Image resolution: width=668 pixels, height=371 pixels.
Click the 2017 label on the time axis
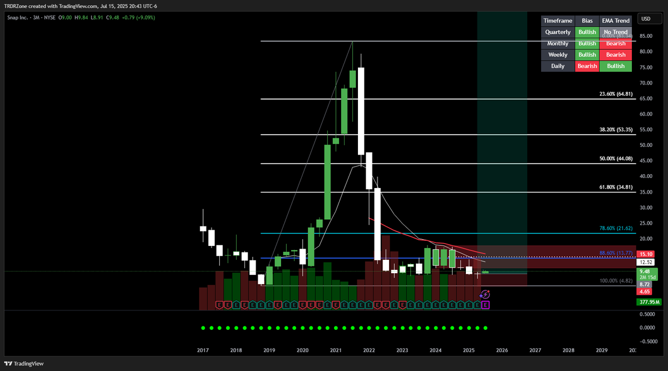coord(203,350)
